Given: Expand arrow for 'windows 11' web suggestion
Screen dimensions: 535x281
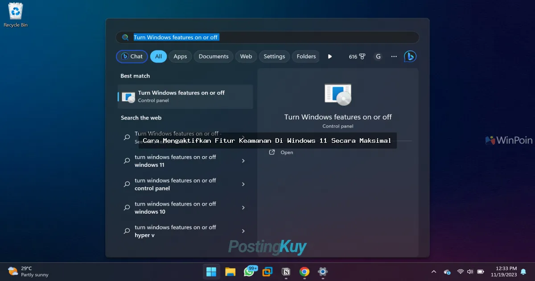Looking at the screenshot, I should point(243,161).
